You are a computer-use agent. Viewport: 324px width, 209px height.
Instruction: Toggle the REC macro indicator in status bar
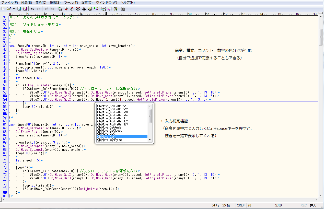(304, 205)
